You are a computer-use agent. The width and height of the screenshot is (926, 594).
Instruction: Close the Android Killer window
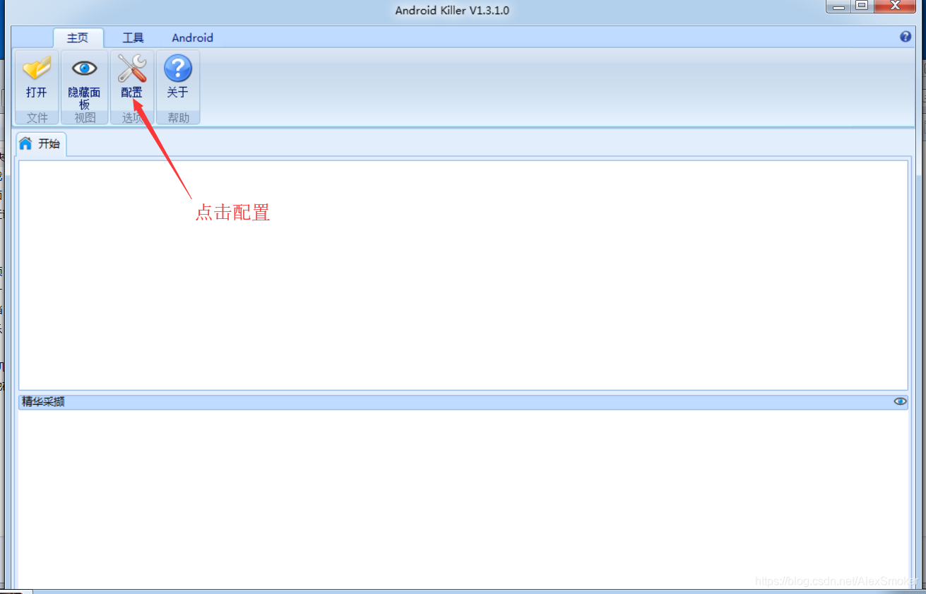894,6
